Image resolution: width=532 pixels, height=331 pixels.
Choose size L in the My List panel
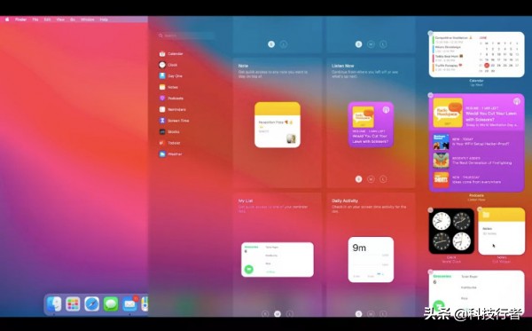pyautogui.click(x=290, y=313)
